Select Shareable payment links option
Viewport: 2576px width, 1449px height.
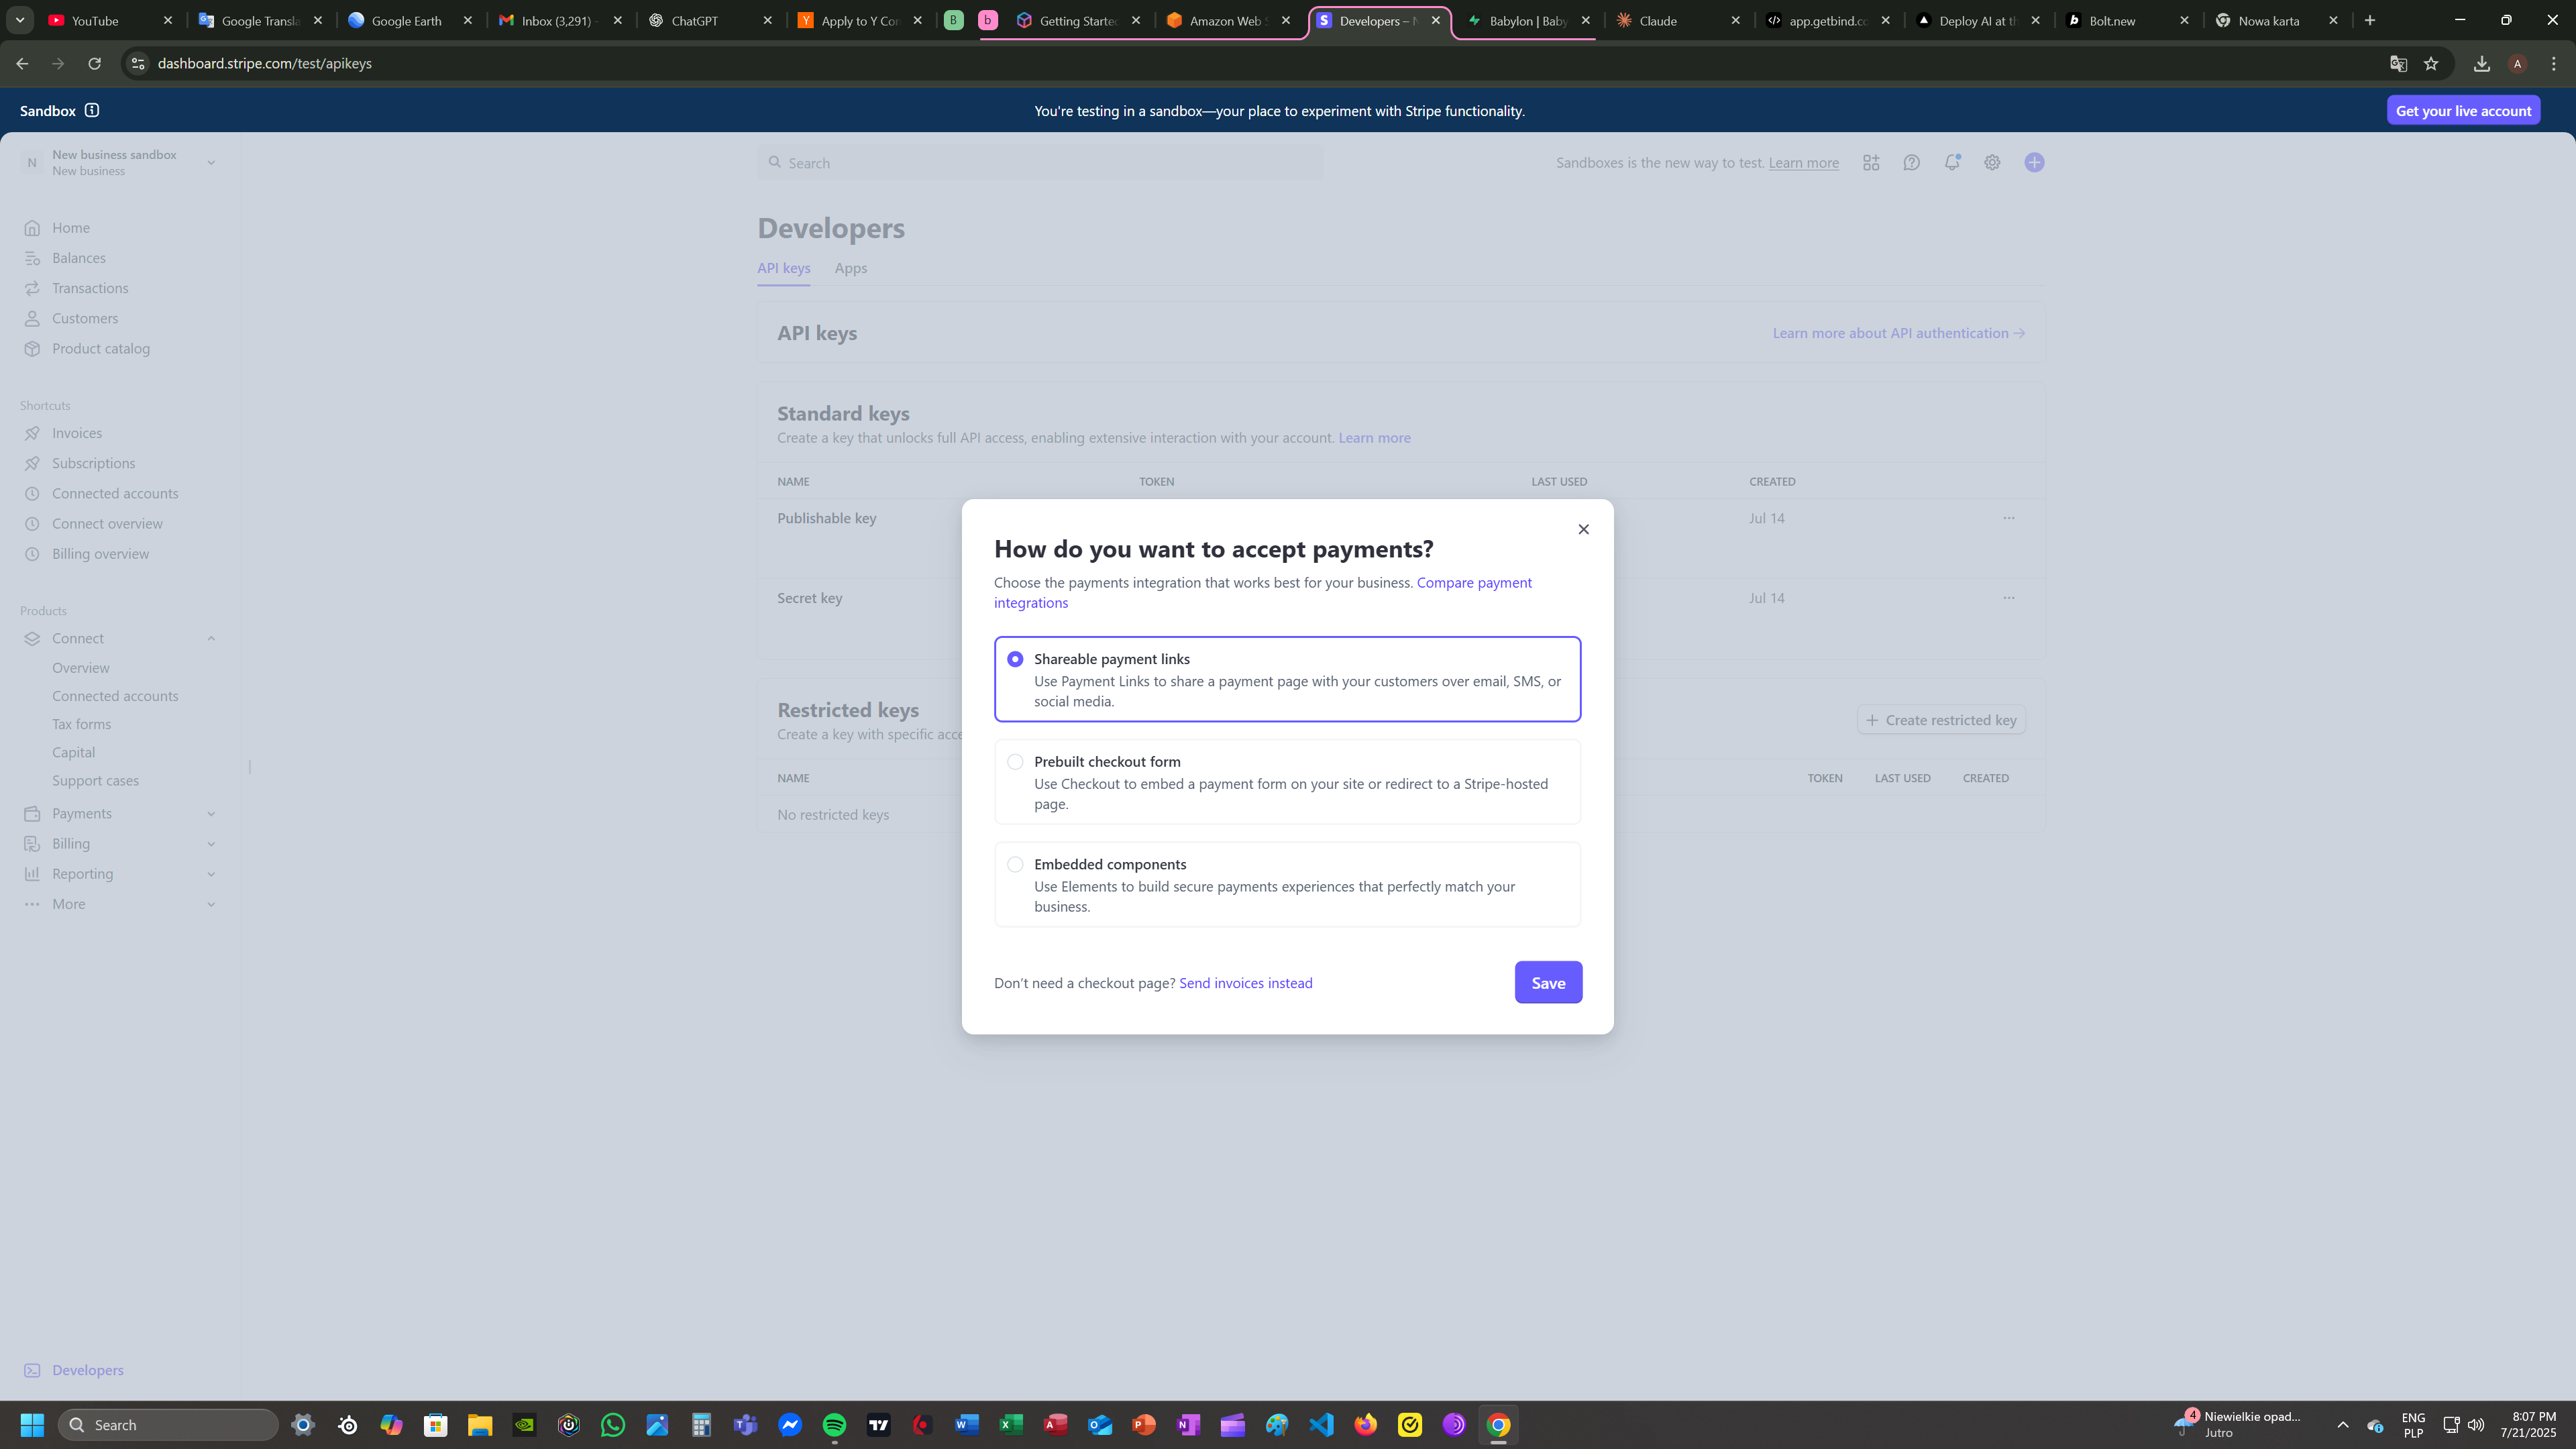1015,659
